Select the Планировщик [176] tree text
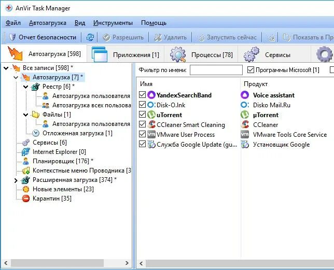The height and width of the screenshot is (270, 334). (x=63, y=161)
